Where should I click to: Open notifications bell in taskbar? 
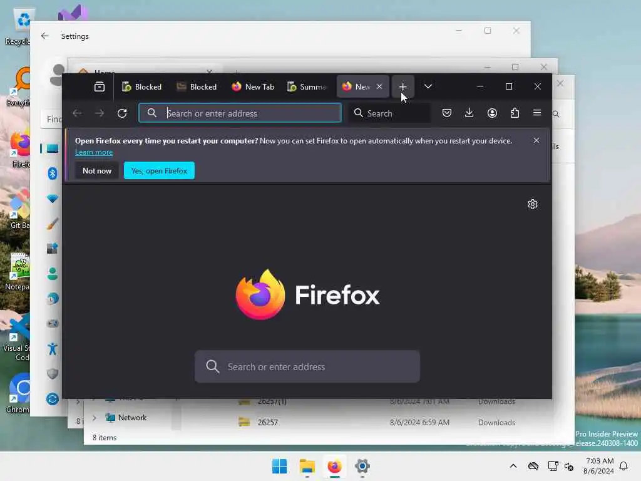623,466
